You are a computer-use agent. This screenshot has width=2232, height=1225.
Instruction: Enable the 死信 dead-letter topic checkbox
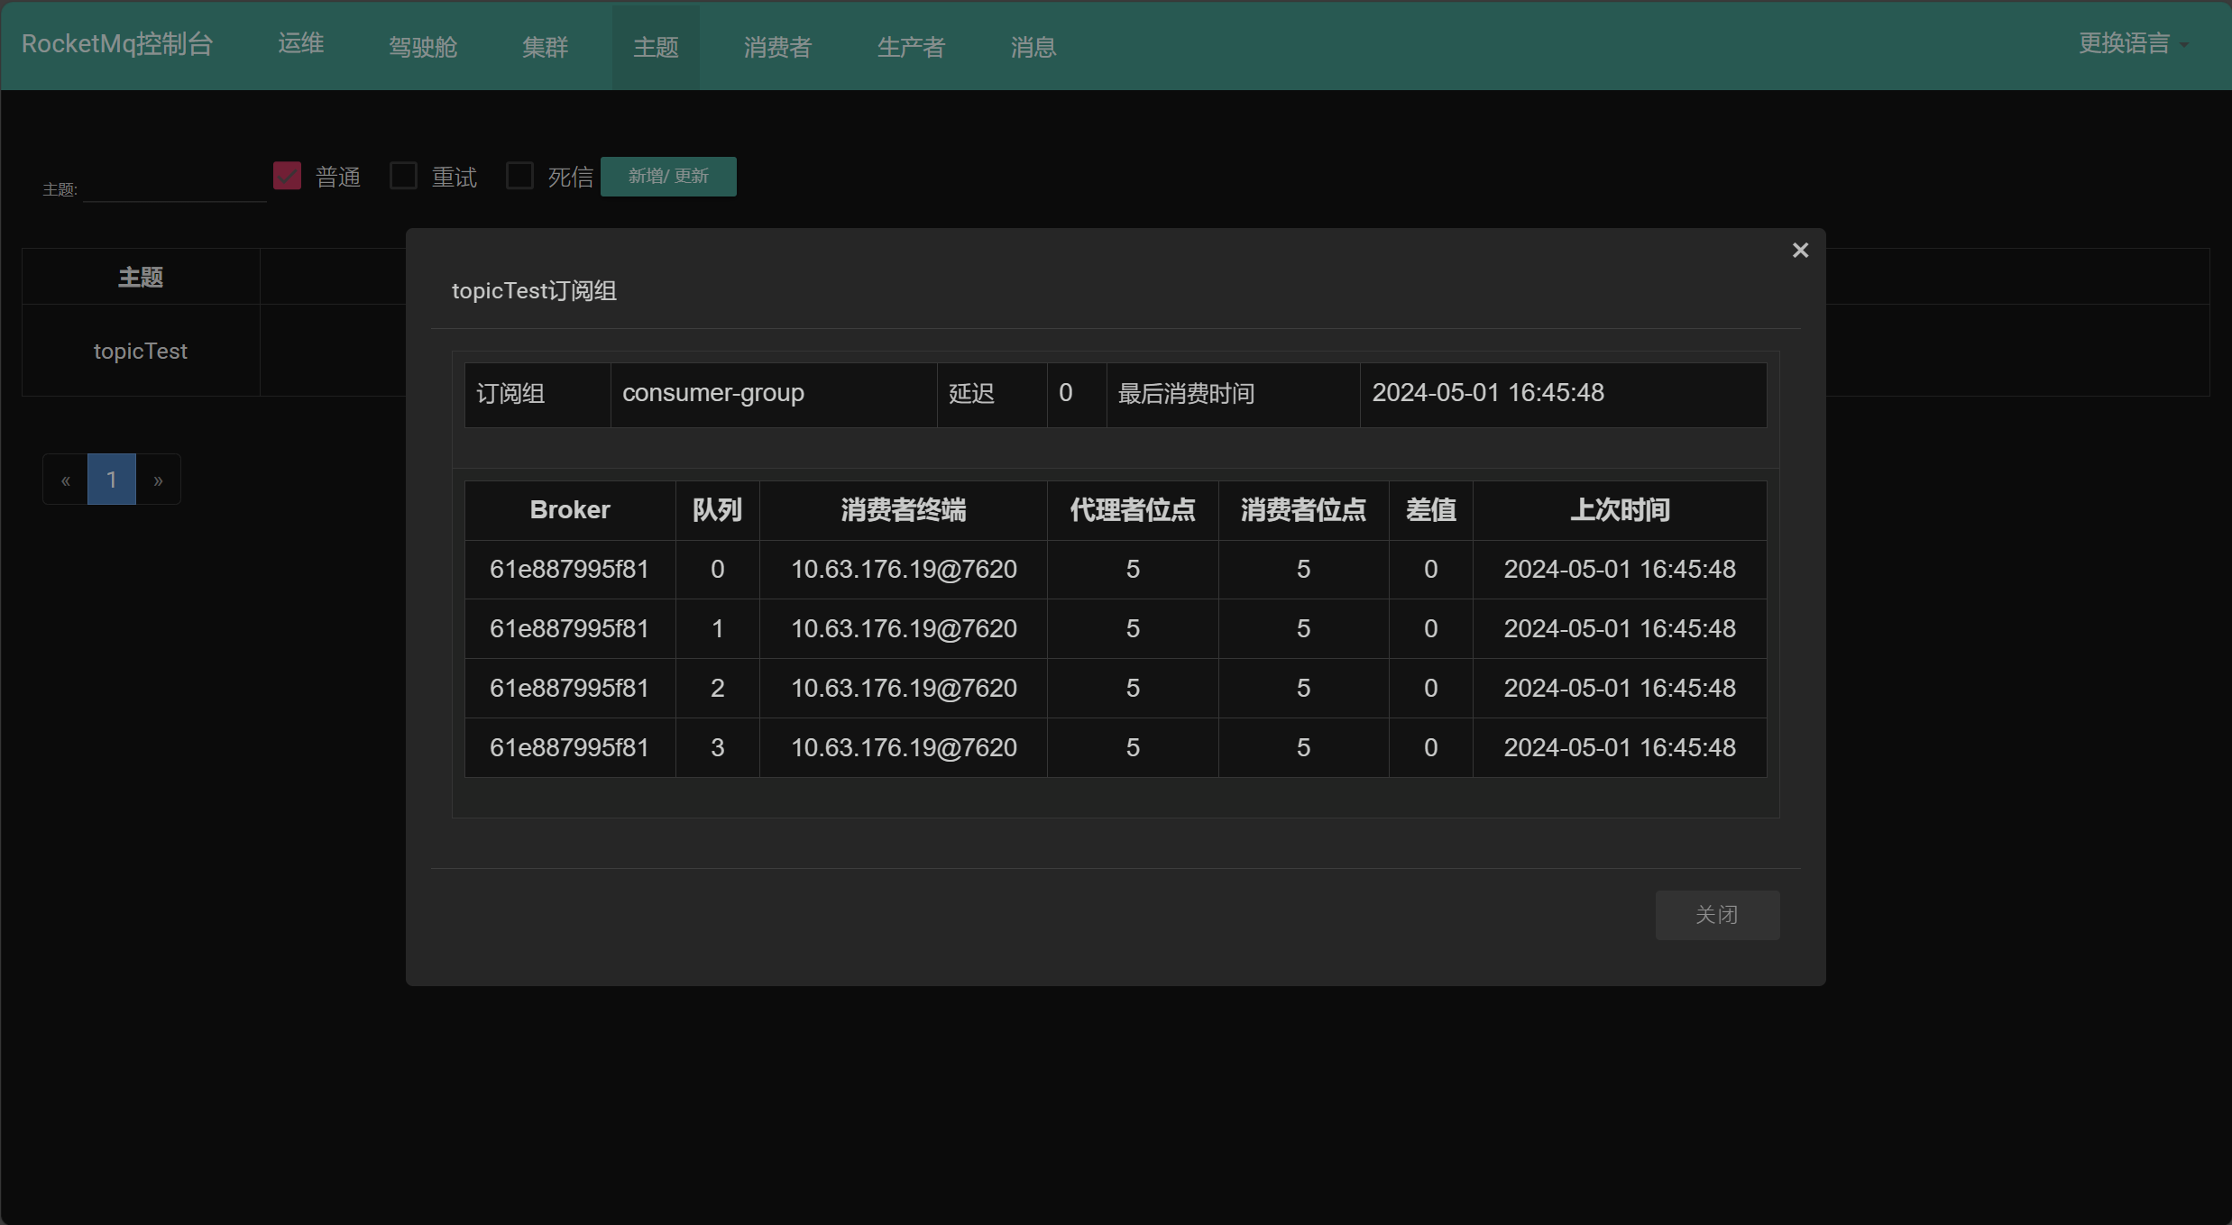[519, 175]
